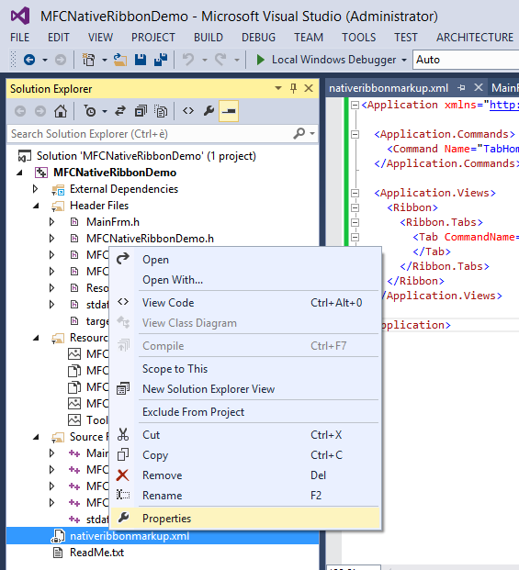Toggle Show All Files in Solution Explorer
Image resolution: width=519 pixels, height=570 pixels.
click(161, 111)
